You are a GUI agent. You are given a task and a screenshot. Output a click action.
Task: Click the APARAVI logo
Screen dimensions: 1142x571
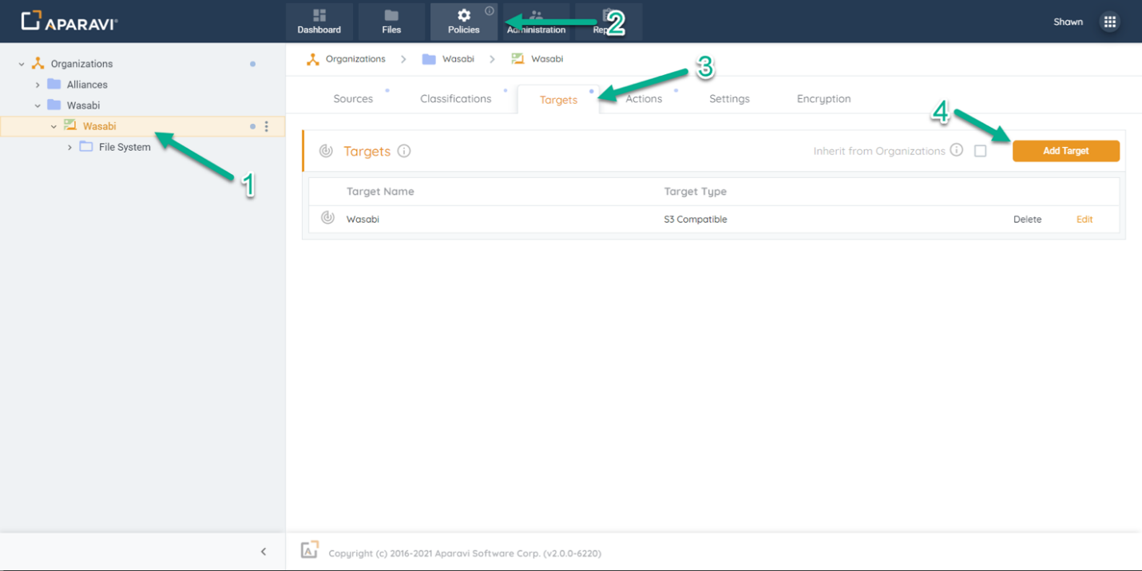tap(69, 22)
